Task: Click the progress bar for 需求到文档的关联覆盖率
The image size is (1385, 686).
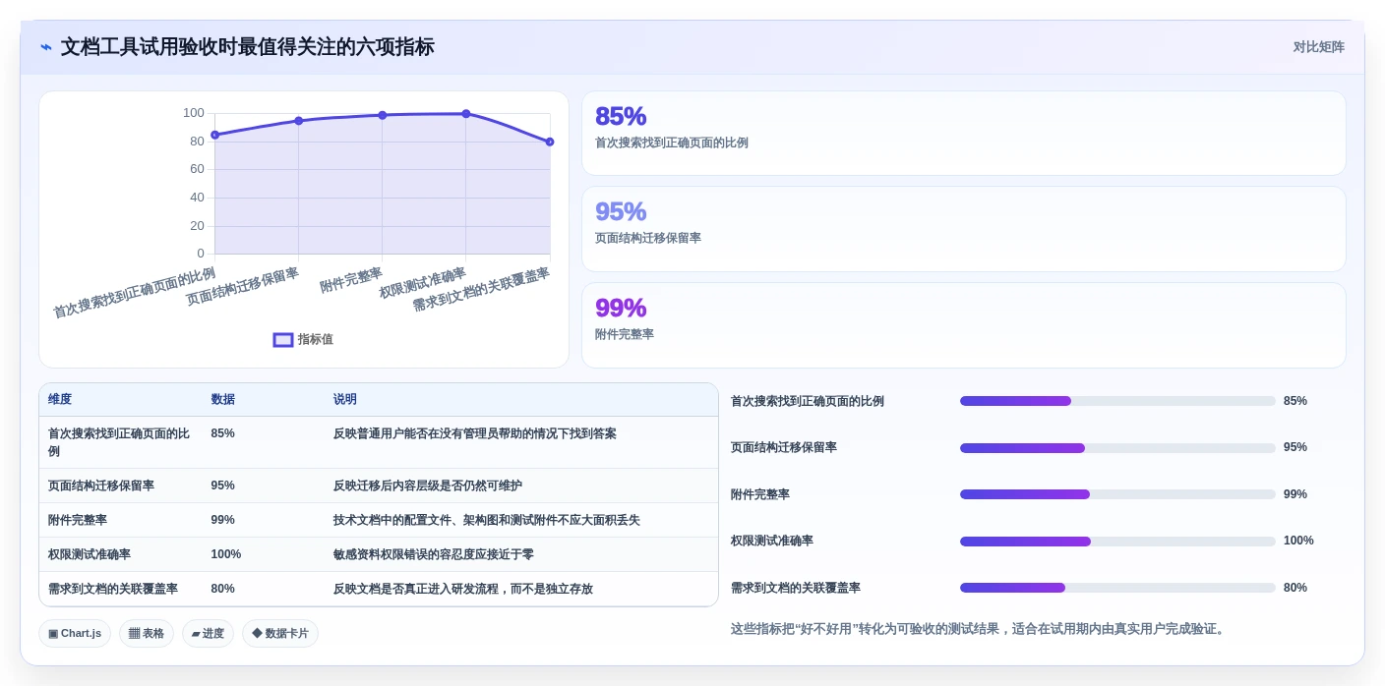Action: tap(1117, 588)
